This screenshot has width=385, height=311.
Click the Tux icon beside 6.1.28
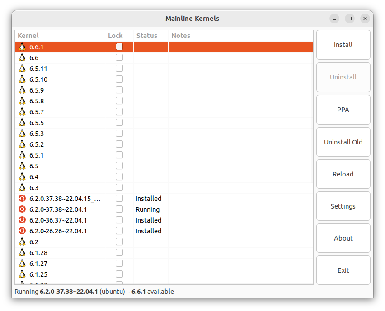(x=22, y=253)
